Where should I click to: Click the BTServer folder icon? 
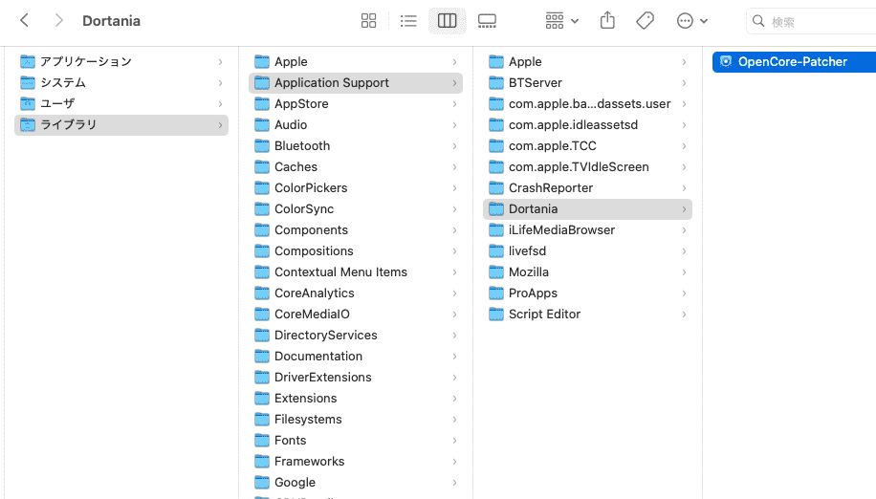[x=496, y=82]
